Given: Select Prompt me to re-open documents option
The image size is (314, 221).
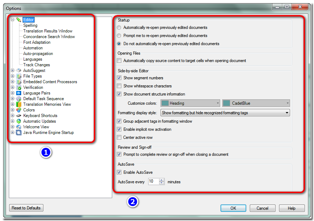Looking at the screenshot, I should (119, 36).
